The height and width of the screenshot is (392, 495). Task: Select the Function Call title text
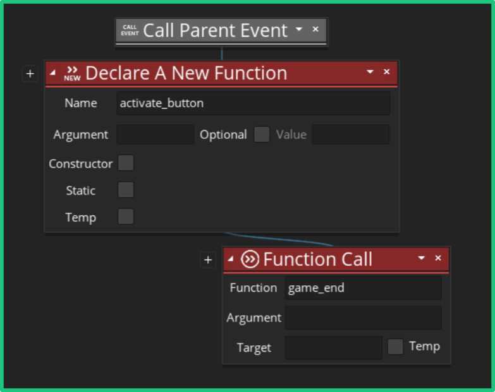318,259
